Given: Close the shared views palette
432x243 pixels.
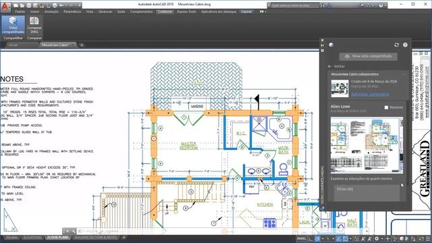Looking at the screenshot, I should (x=323, y=40).
